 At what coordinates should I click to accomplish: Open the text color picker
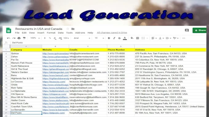125,38
